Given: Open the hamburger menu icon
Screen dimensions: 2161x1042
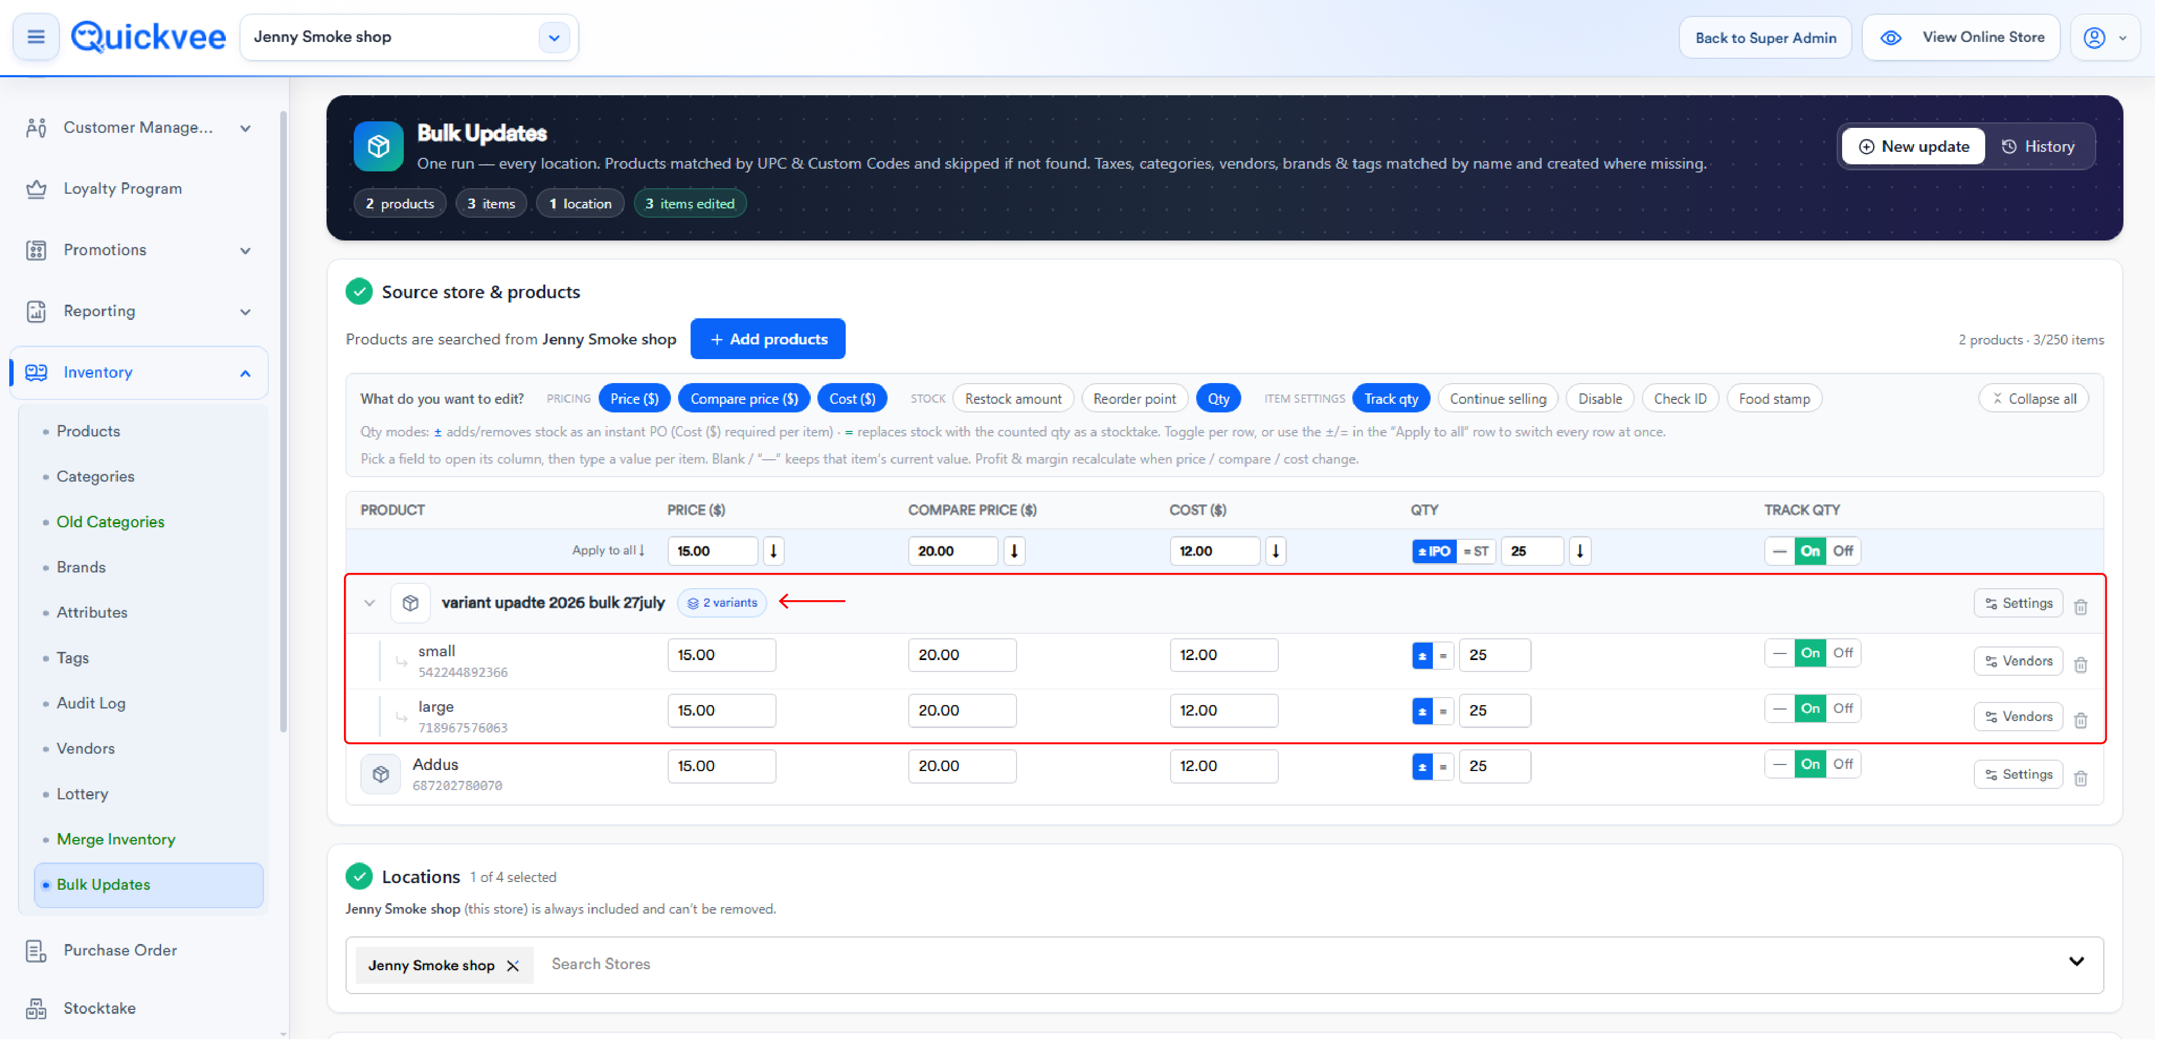Looking at the screenshot, I should pyautogui.click(x=36, y=37).
